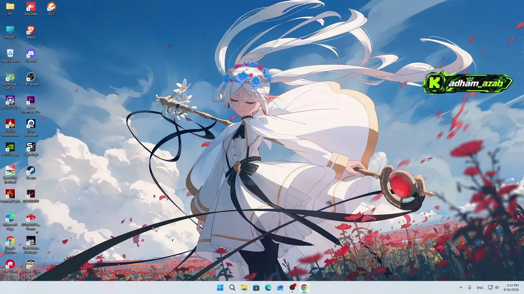This screenshot has width=524, height=294.
Task: Select the VALORANT desktop shortcut
Action: tap(31, 196)
